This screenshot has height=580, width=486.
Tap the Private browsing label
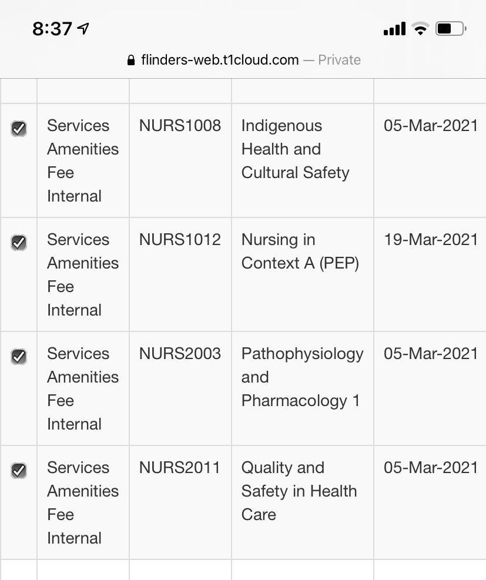click(339, 60)
